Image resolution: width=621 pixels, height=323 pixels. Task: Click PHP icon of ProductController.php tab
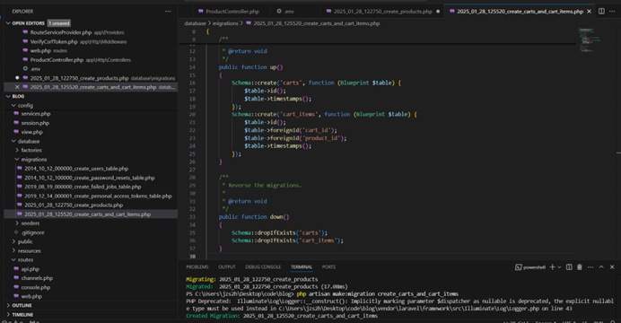click(201, 12)
